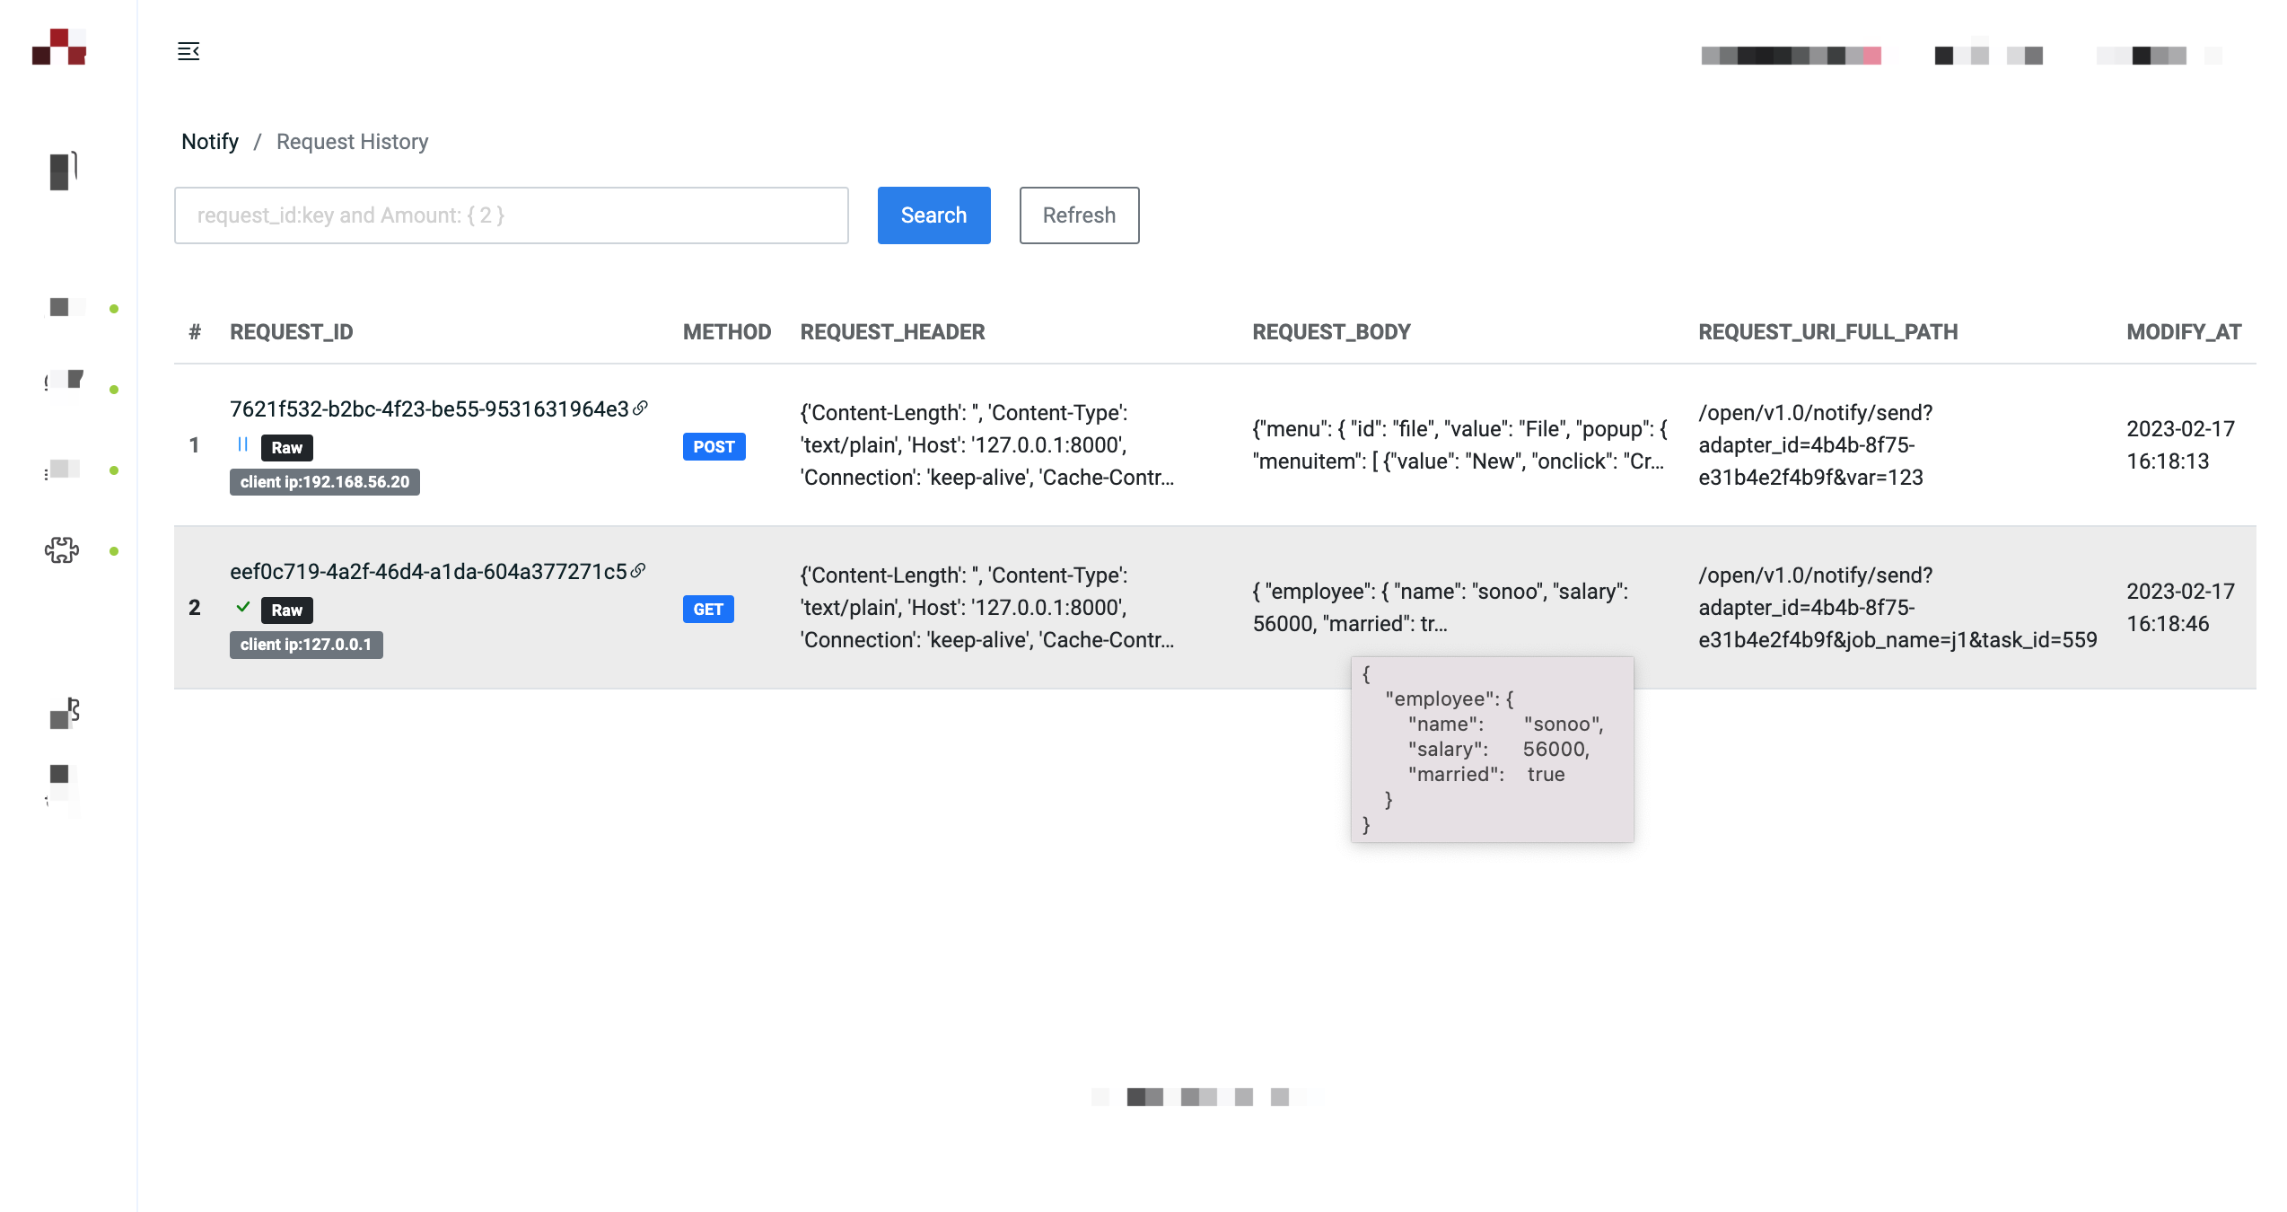Click the Search button
The width and height of the screenshot is (2287, 1212).
click(934, 215)
